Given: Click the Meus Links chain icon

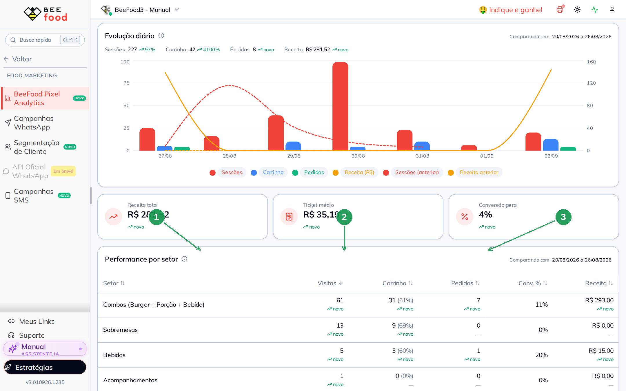Looking at the screenshot, I should click(x=11, y=321).
